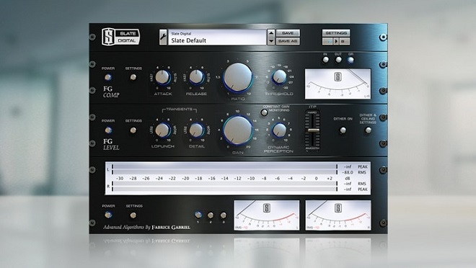The image size is (476, 268).
Task: Click the FG Comp RELEASE knob
Action: pyautogui.click(x=196, y=77)
